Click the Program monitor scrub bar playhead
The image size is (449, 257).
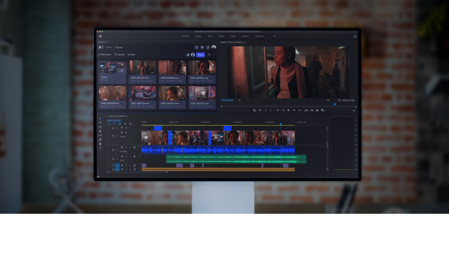click(335, 105)
